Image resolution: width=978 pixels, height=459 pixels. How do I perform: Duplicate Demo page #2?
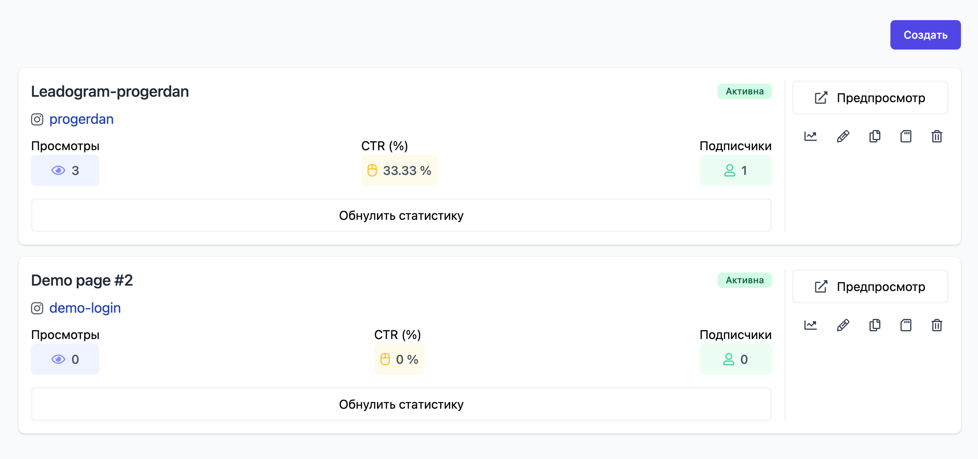[875, 325]
